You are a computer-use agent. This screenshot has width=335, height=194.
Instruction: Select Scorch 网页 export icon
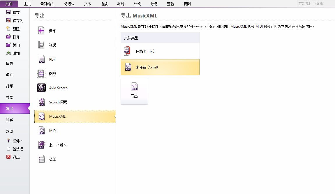pyautogui.click(x=41, y=102)
